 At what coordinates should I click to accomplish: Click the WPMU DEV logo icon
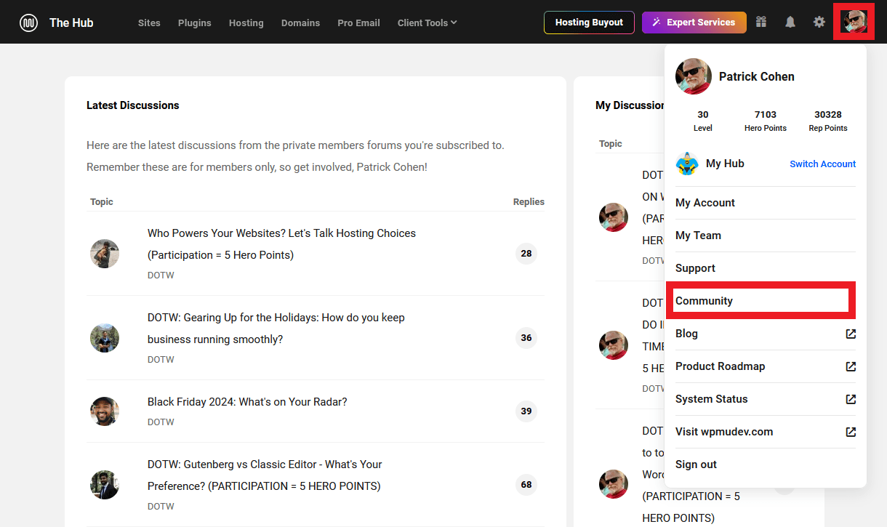28,23
